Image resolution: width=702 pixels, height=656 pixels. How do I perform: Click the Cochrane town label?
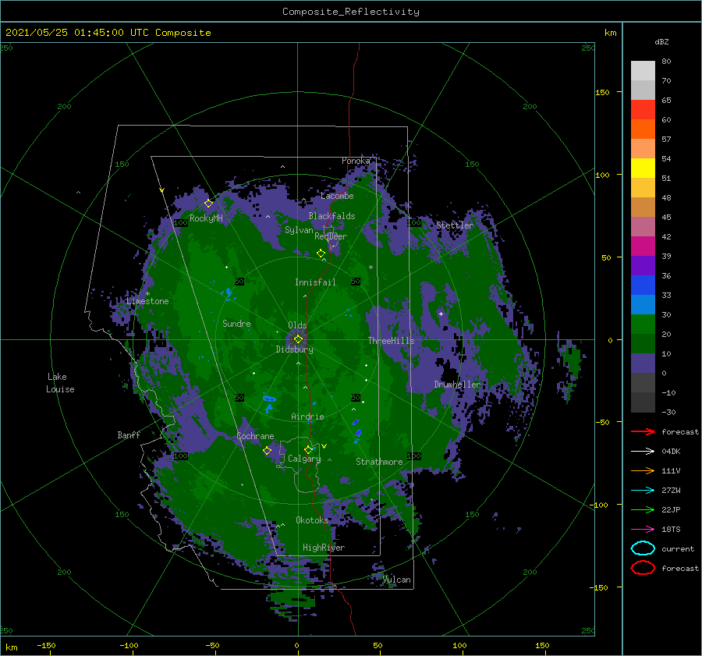click(255, 436)
